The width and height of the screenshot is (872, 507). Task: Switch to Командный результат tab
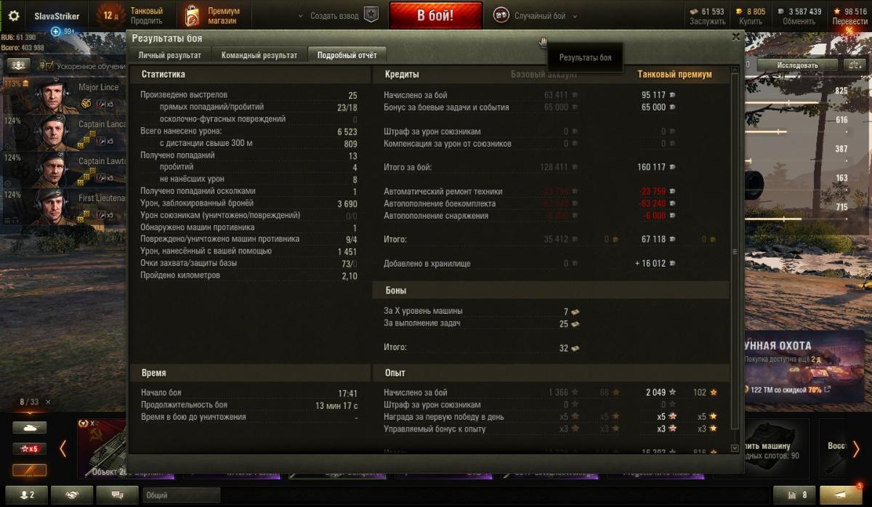[x=259, y=55]
